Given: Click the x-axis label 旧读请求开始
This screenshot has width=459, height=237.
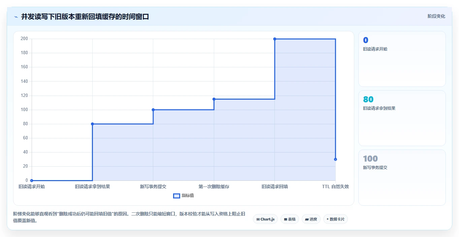Looking at the screenshot, I should pos(32,187).
